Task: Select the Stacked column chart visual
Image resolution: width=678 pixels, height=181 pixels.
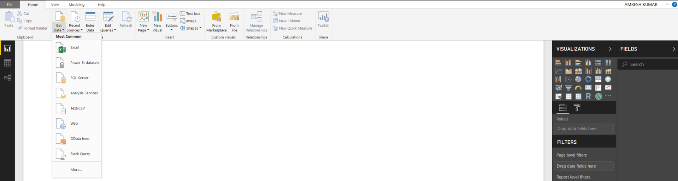Action: coord(568,62)
